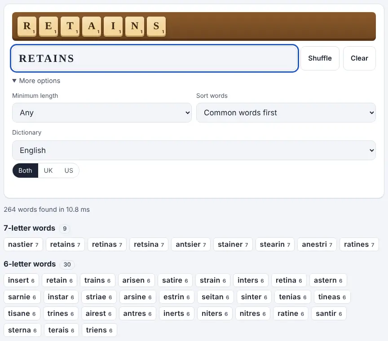Click the word striae

(99, 297)
